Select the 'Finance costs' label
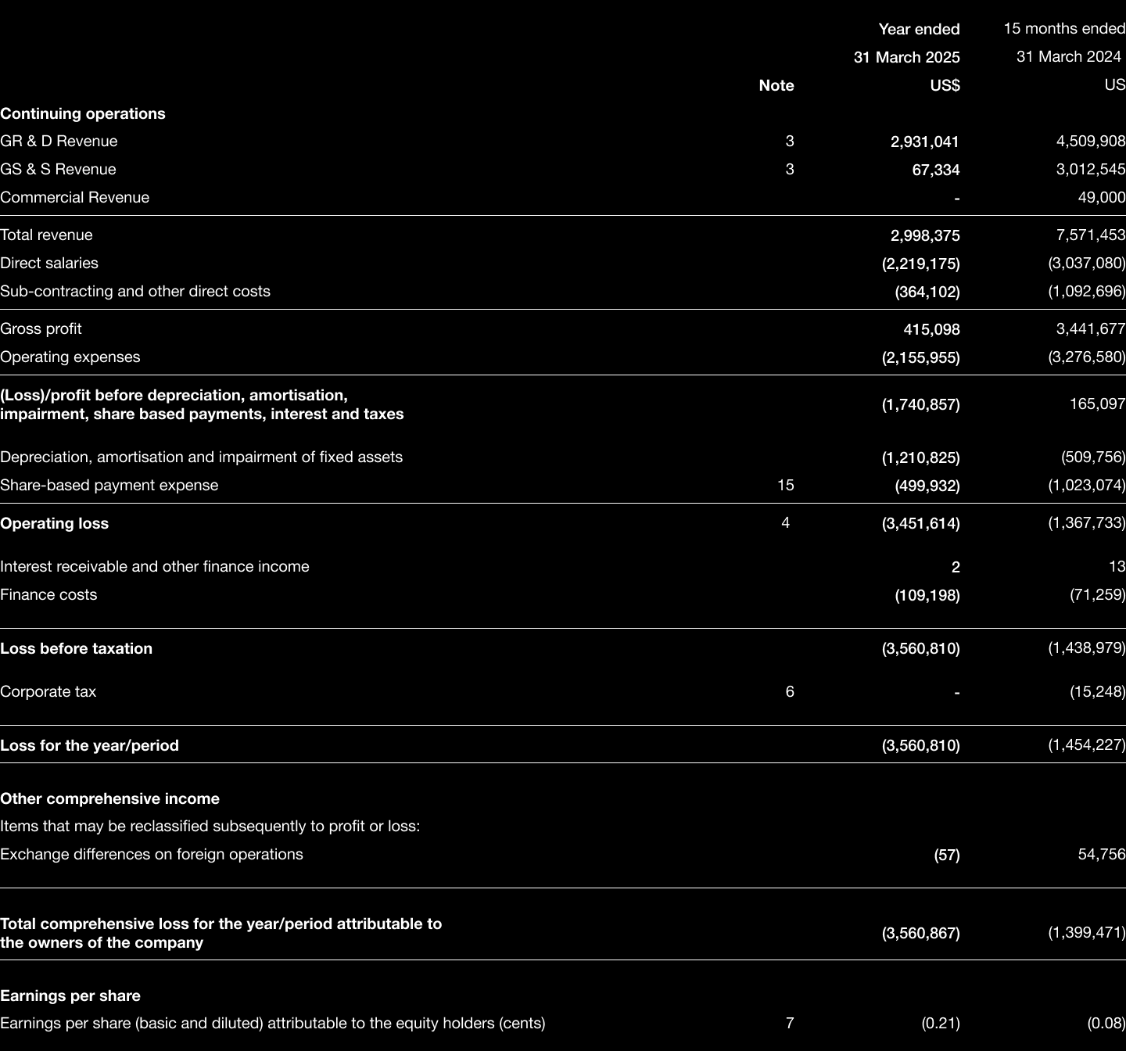Viewport: 1126px width, 1051px height. pos(48,595)
